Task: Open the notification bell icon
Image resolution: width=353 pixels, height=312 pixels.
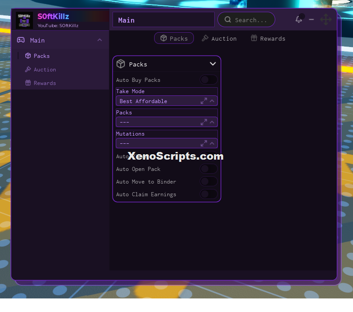Action: (299, 19)
